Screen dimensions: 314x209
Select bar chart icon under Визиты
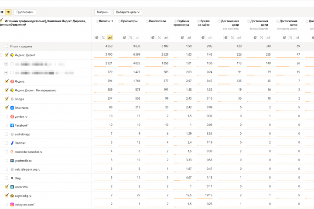[109, 37]
